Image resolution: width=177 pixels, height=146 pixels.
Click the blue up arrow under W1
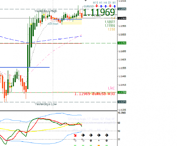click(x=115, y=6)
